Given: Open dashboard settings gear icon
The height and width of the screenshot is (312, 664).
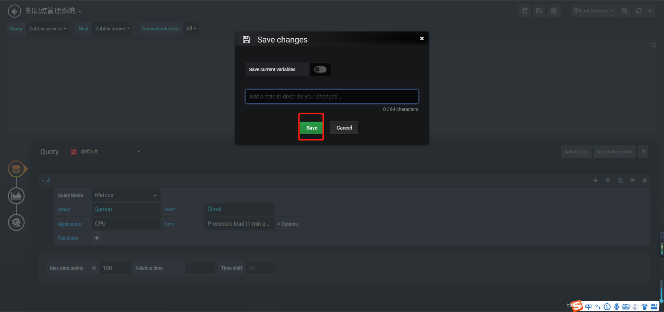Looking at the screenshot, I should [553, 11].
